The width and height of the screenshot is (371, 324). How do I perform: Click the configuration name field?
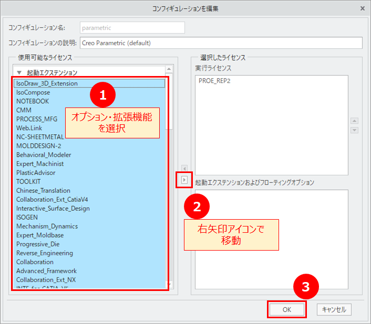coord(132,27)
